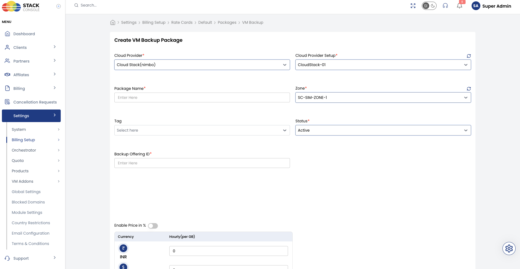The height and width of the screenshot is (269, 520).
Task: Click the INR rupee currency icon
Action: point(123,248)
